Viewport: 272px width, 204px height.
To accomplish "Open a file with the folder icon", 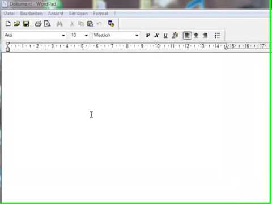I will (17, 24).
